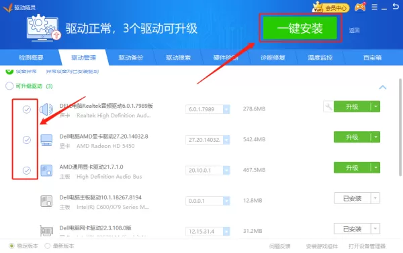Click the 驱动精灵 logo icon

(7, 7)
